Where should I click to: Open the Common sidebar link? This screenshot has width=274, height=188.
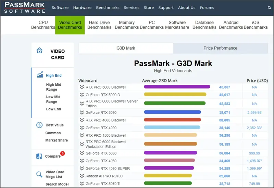point(53,133)
